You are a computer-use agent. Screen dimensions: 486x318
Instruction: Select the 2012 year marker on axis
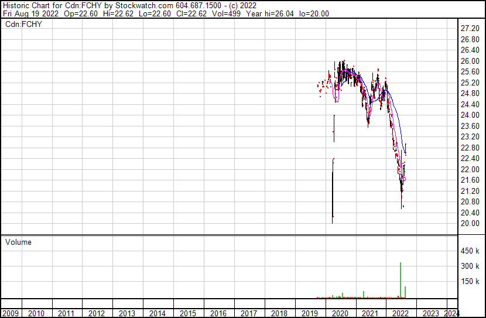click(x=97, y=313)
